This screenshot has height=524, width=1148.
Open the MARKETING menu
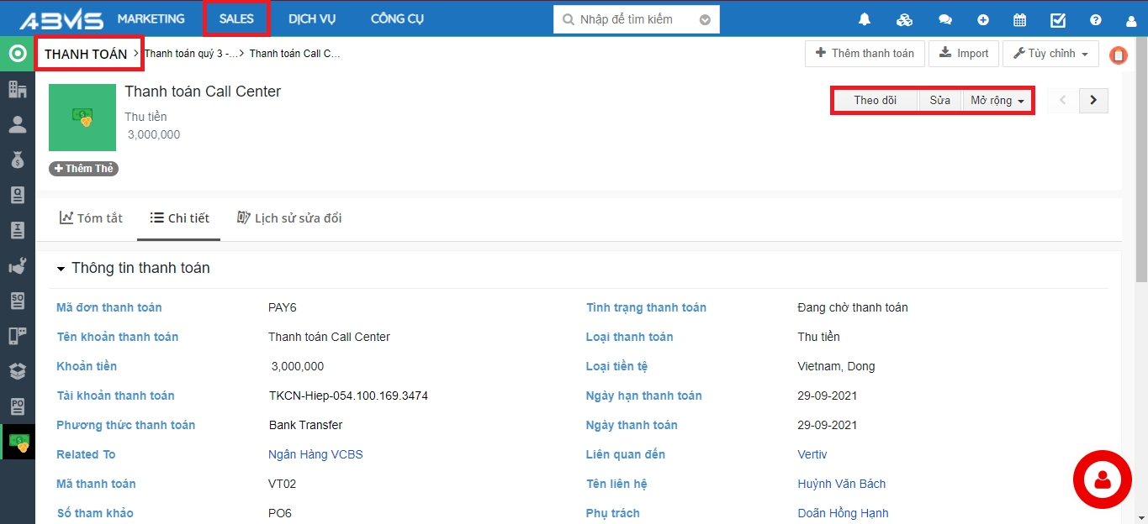point(151,18)
